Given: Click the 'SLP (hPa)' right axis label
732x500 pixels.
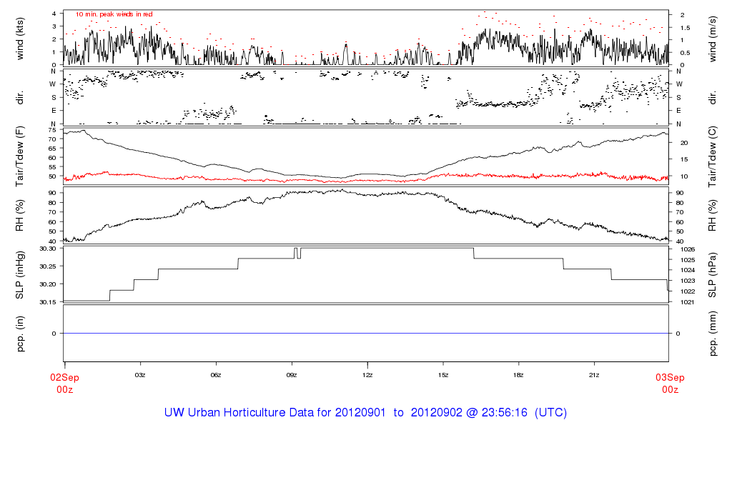Looking at the screenshot, I should [x=713, y=275].
